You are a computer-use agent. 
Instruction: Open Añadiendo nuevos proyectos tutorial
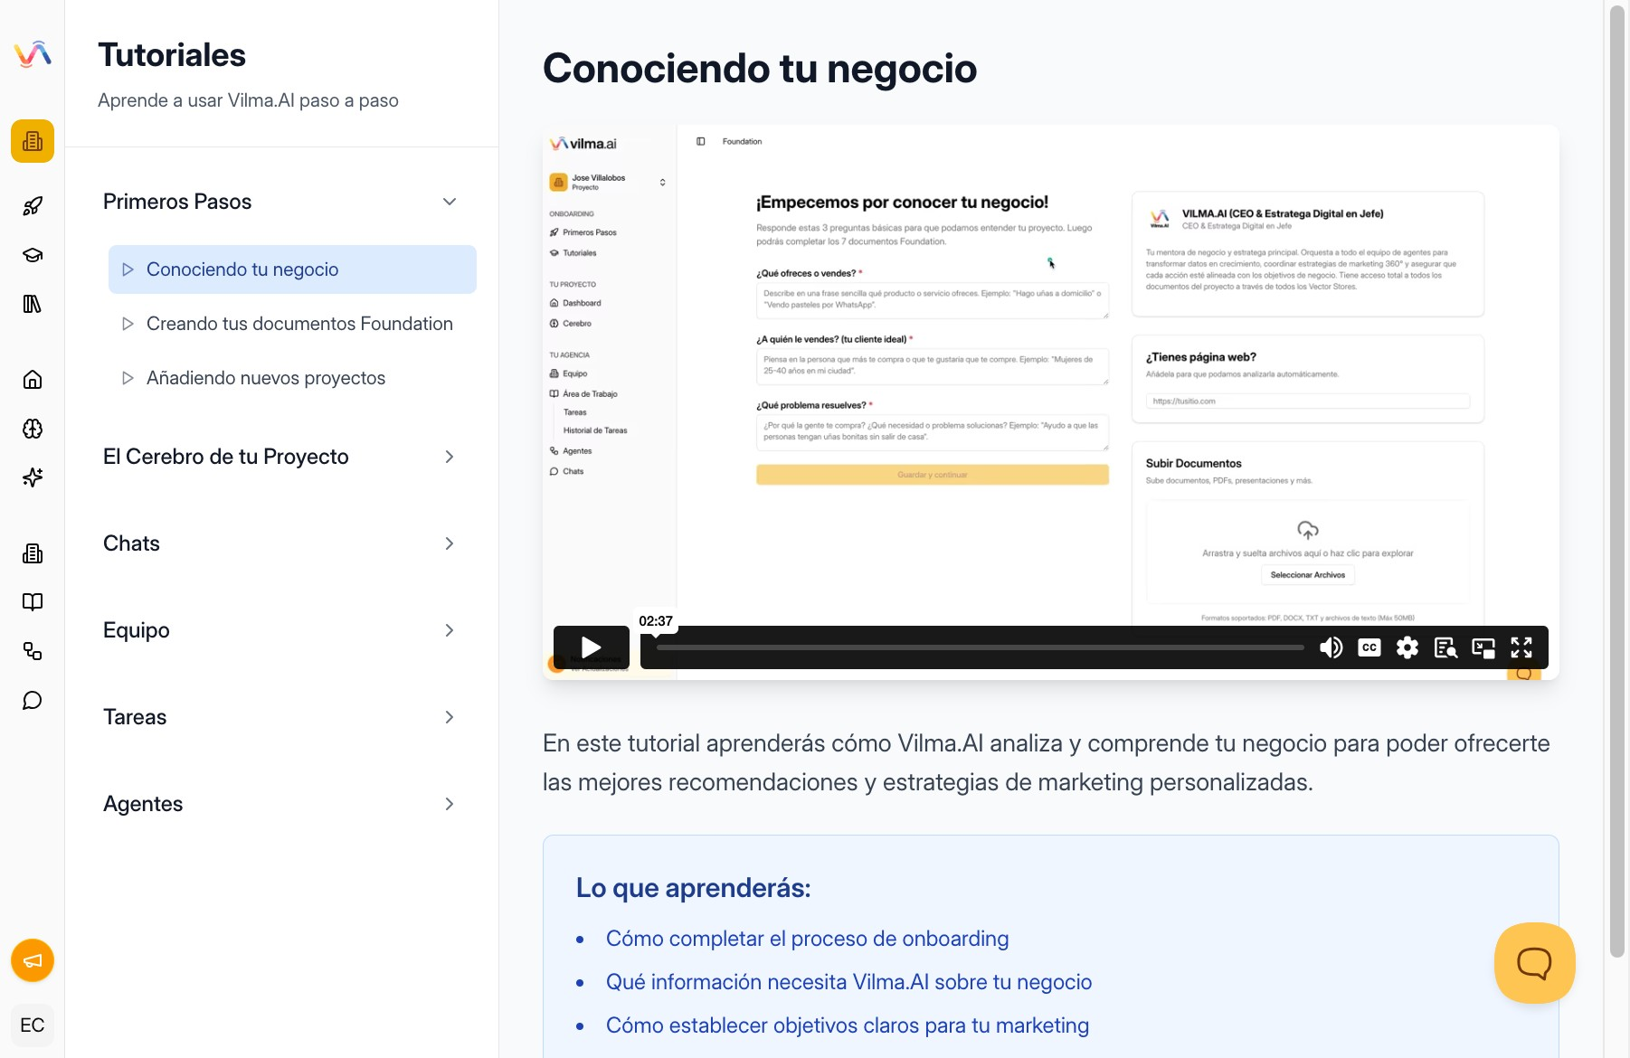pos(292,378)
